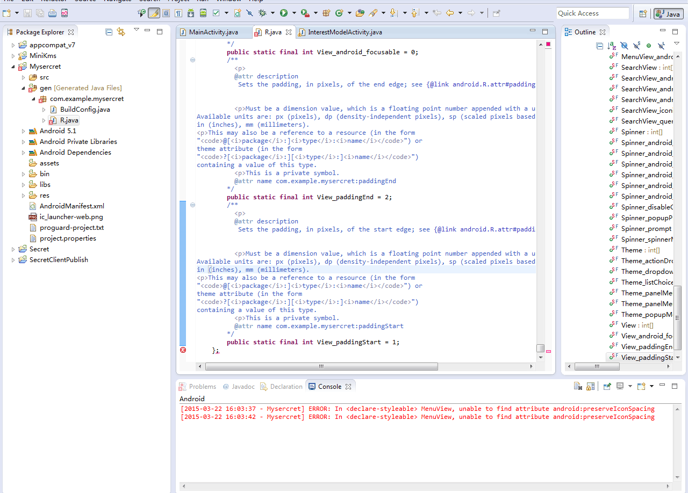Toggle Show Whitespace Characters pilcrow button
Image resolution: width=688 pixels, height=493 pixels.
coord(178,13)
